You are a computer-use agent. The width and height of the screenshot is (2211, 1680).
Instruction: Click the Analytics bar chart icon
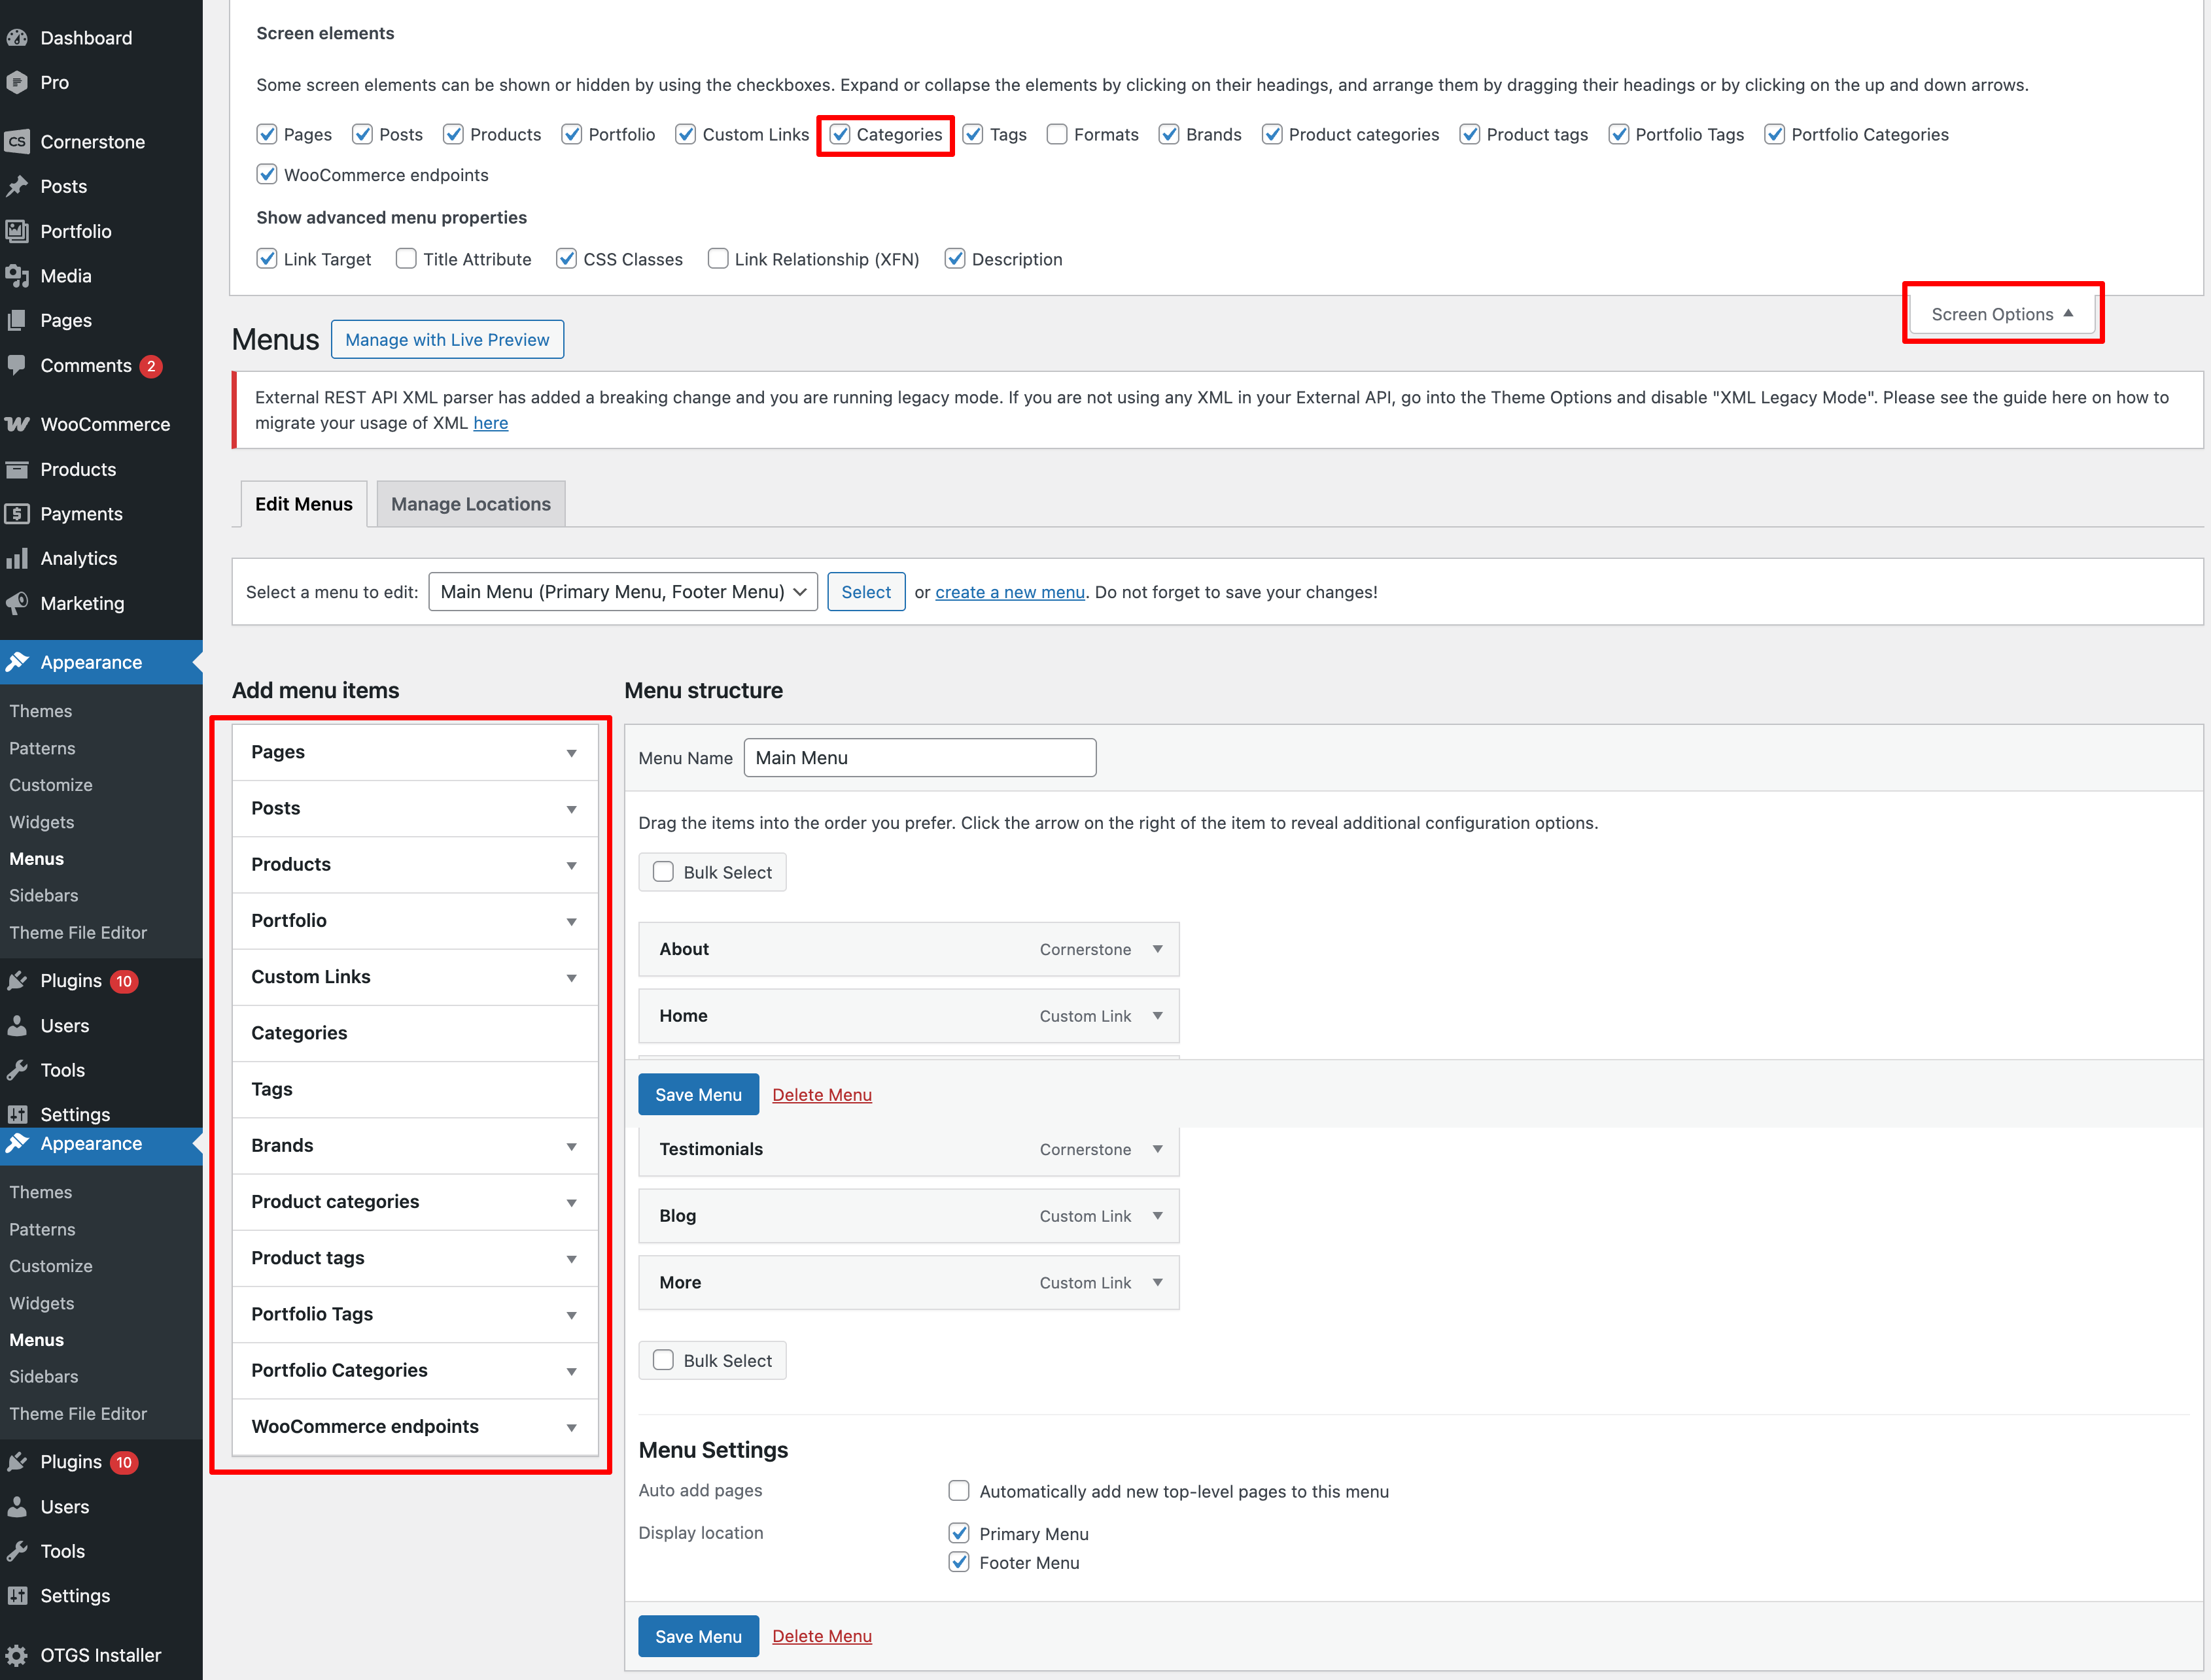tap(17, 559)
